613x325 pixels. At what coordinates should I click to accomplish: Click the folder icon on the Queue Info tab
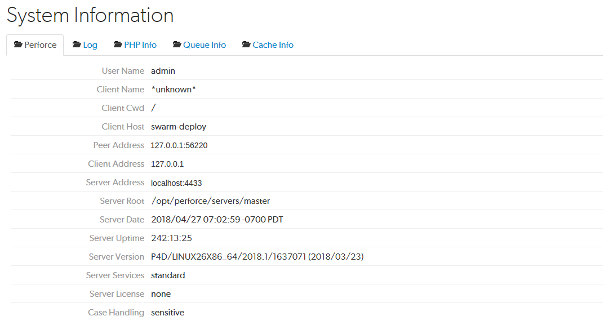click(176, 44)
